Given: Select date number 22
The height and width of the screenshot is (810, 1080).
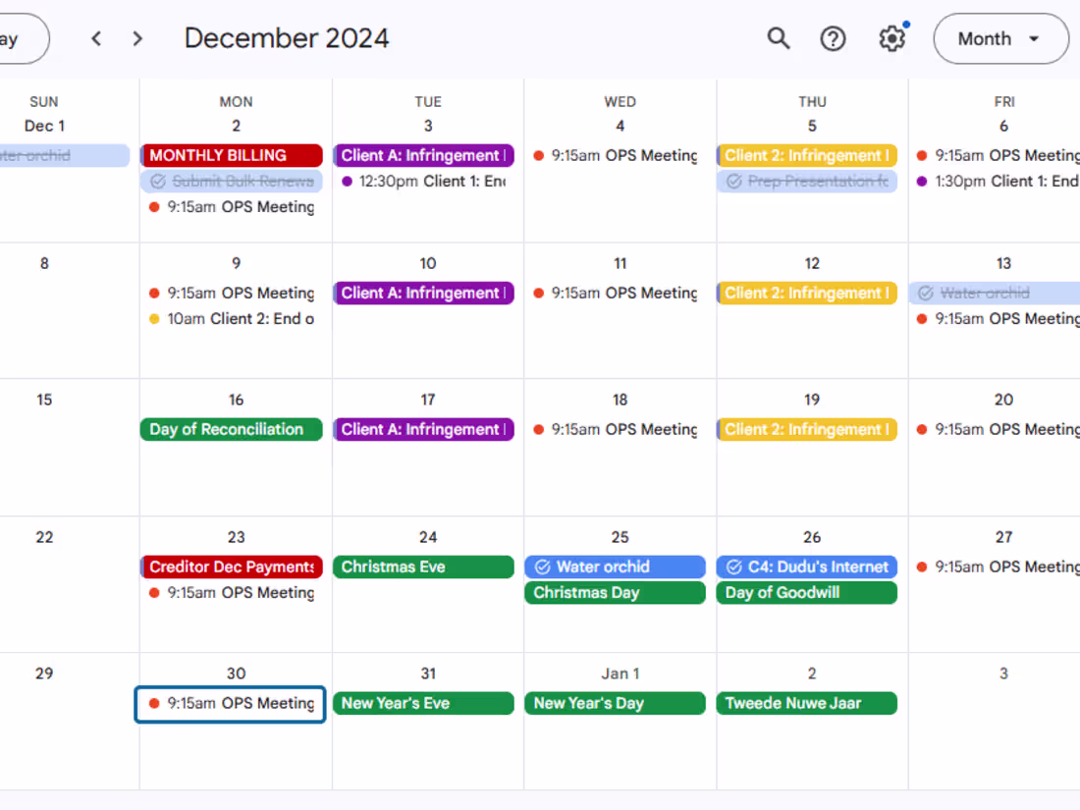Looking at the screenshot, I should click(44, 537).
